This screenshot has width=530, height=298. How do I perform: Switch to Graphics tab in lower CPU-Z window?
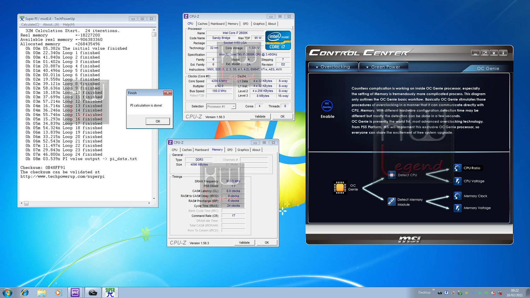coord(243,150)
